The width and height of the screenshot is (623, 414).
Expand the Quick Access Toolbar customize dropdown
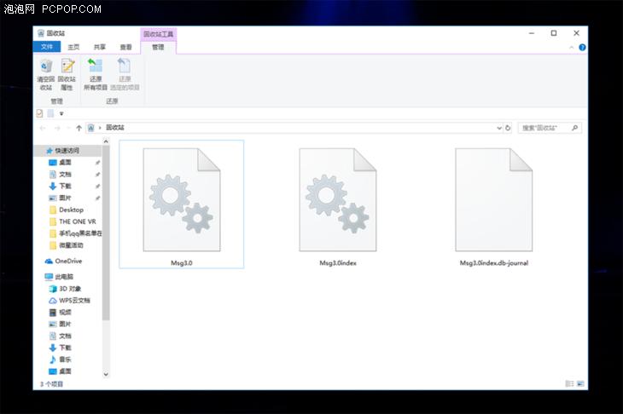[61, 113]
